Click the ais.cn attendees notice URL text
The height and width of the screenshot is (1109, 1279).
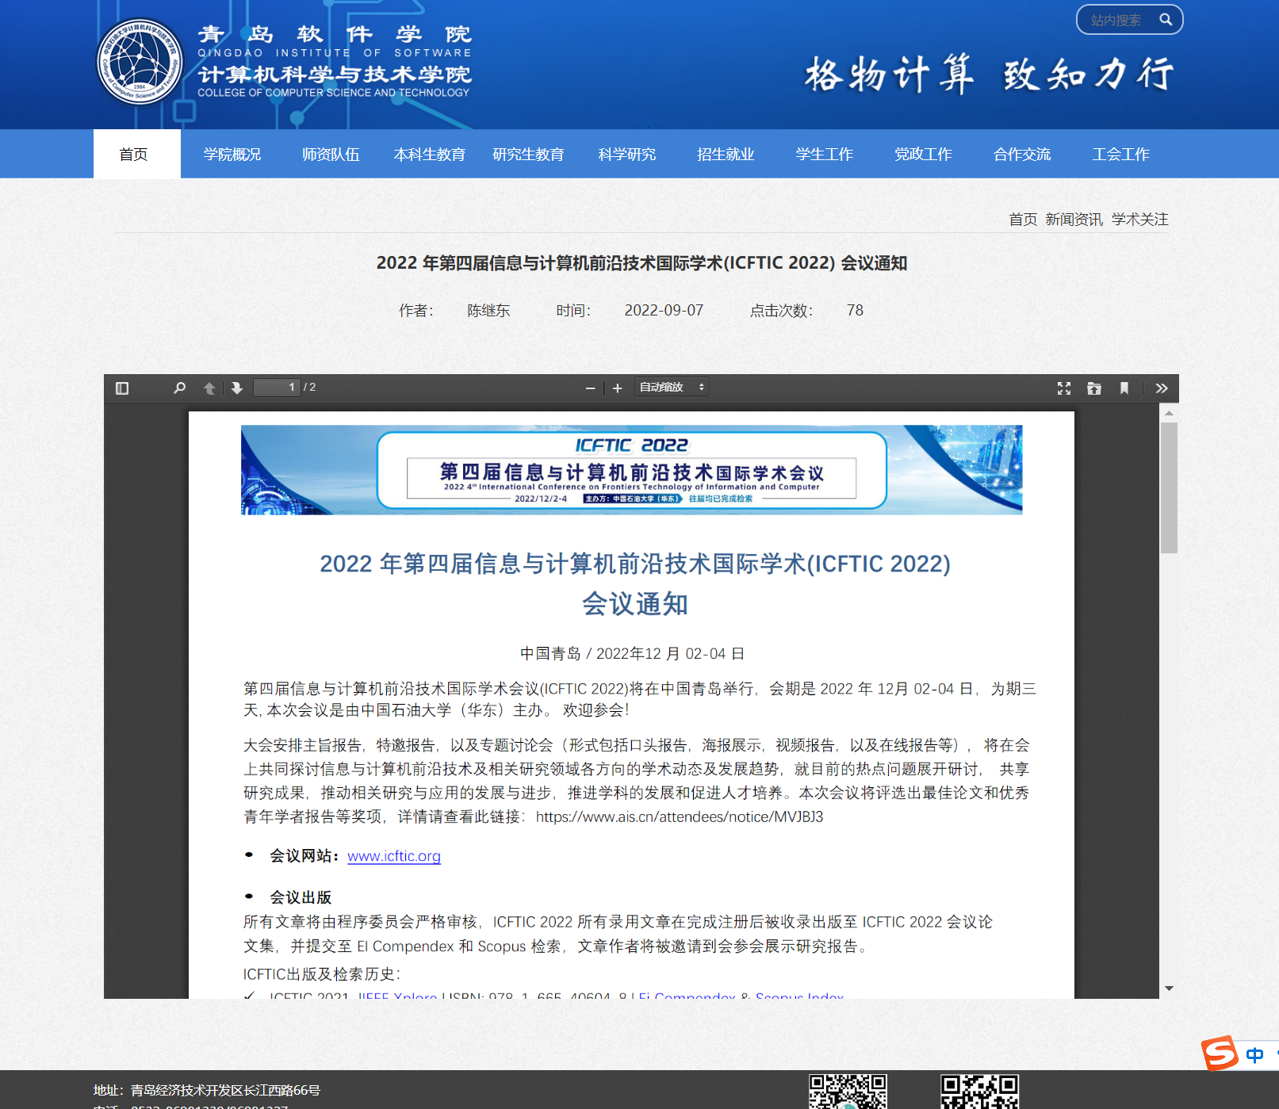coord(680,817)
